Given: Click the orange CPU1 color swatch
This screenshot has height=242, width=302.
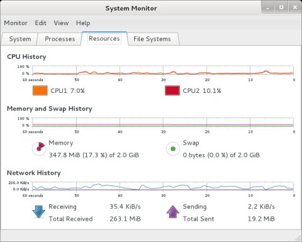Looking at the screenshot, I should tap(40, 91).
